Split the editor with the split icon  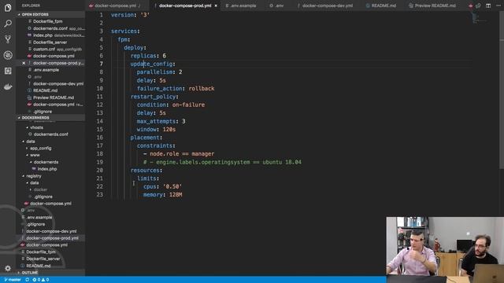pyautogui.click(x=488, y=6)
